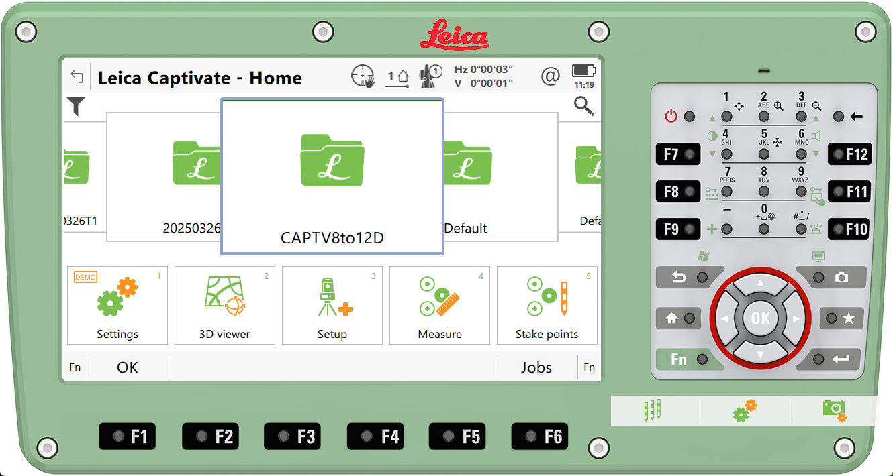Image resolution: width=893 pixels, height=476 pixels.
Task: Click keypad key 3 DEF
Action: (x=801, y=117)
